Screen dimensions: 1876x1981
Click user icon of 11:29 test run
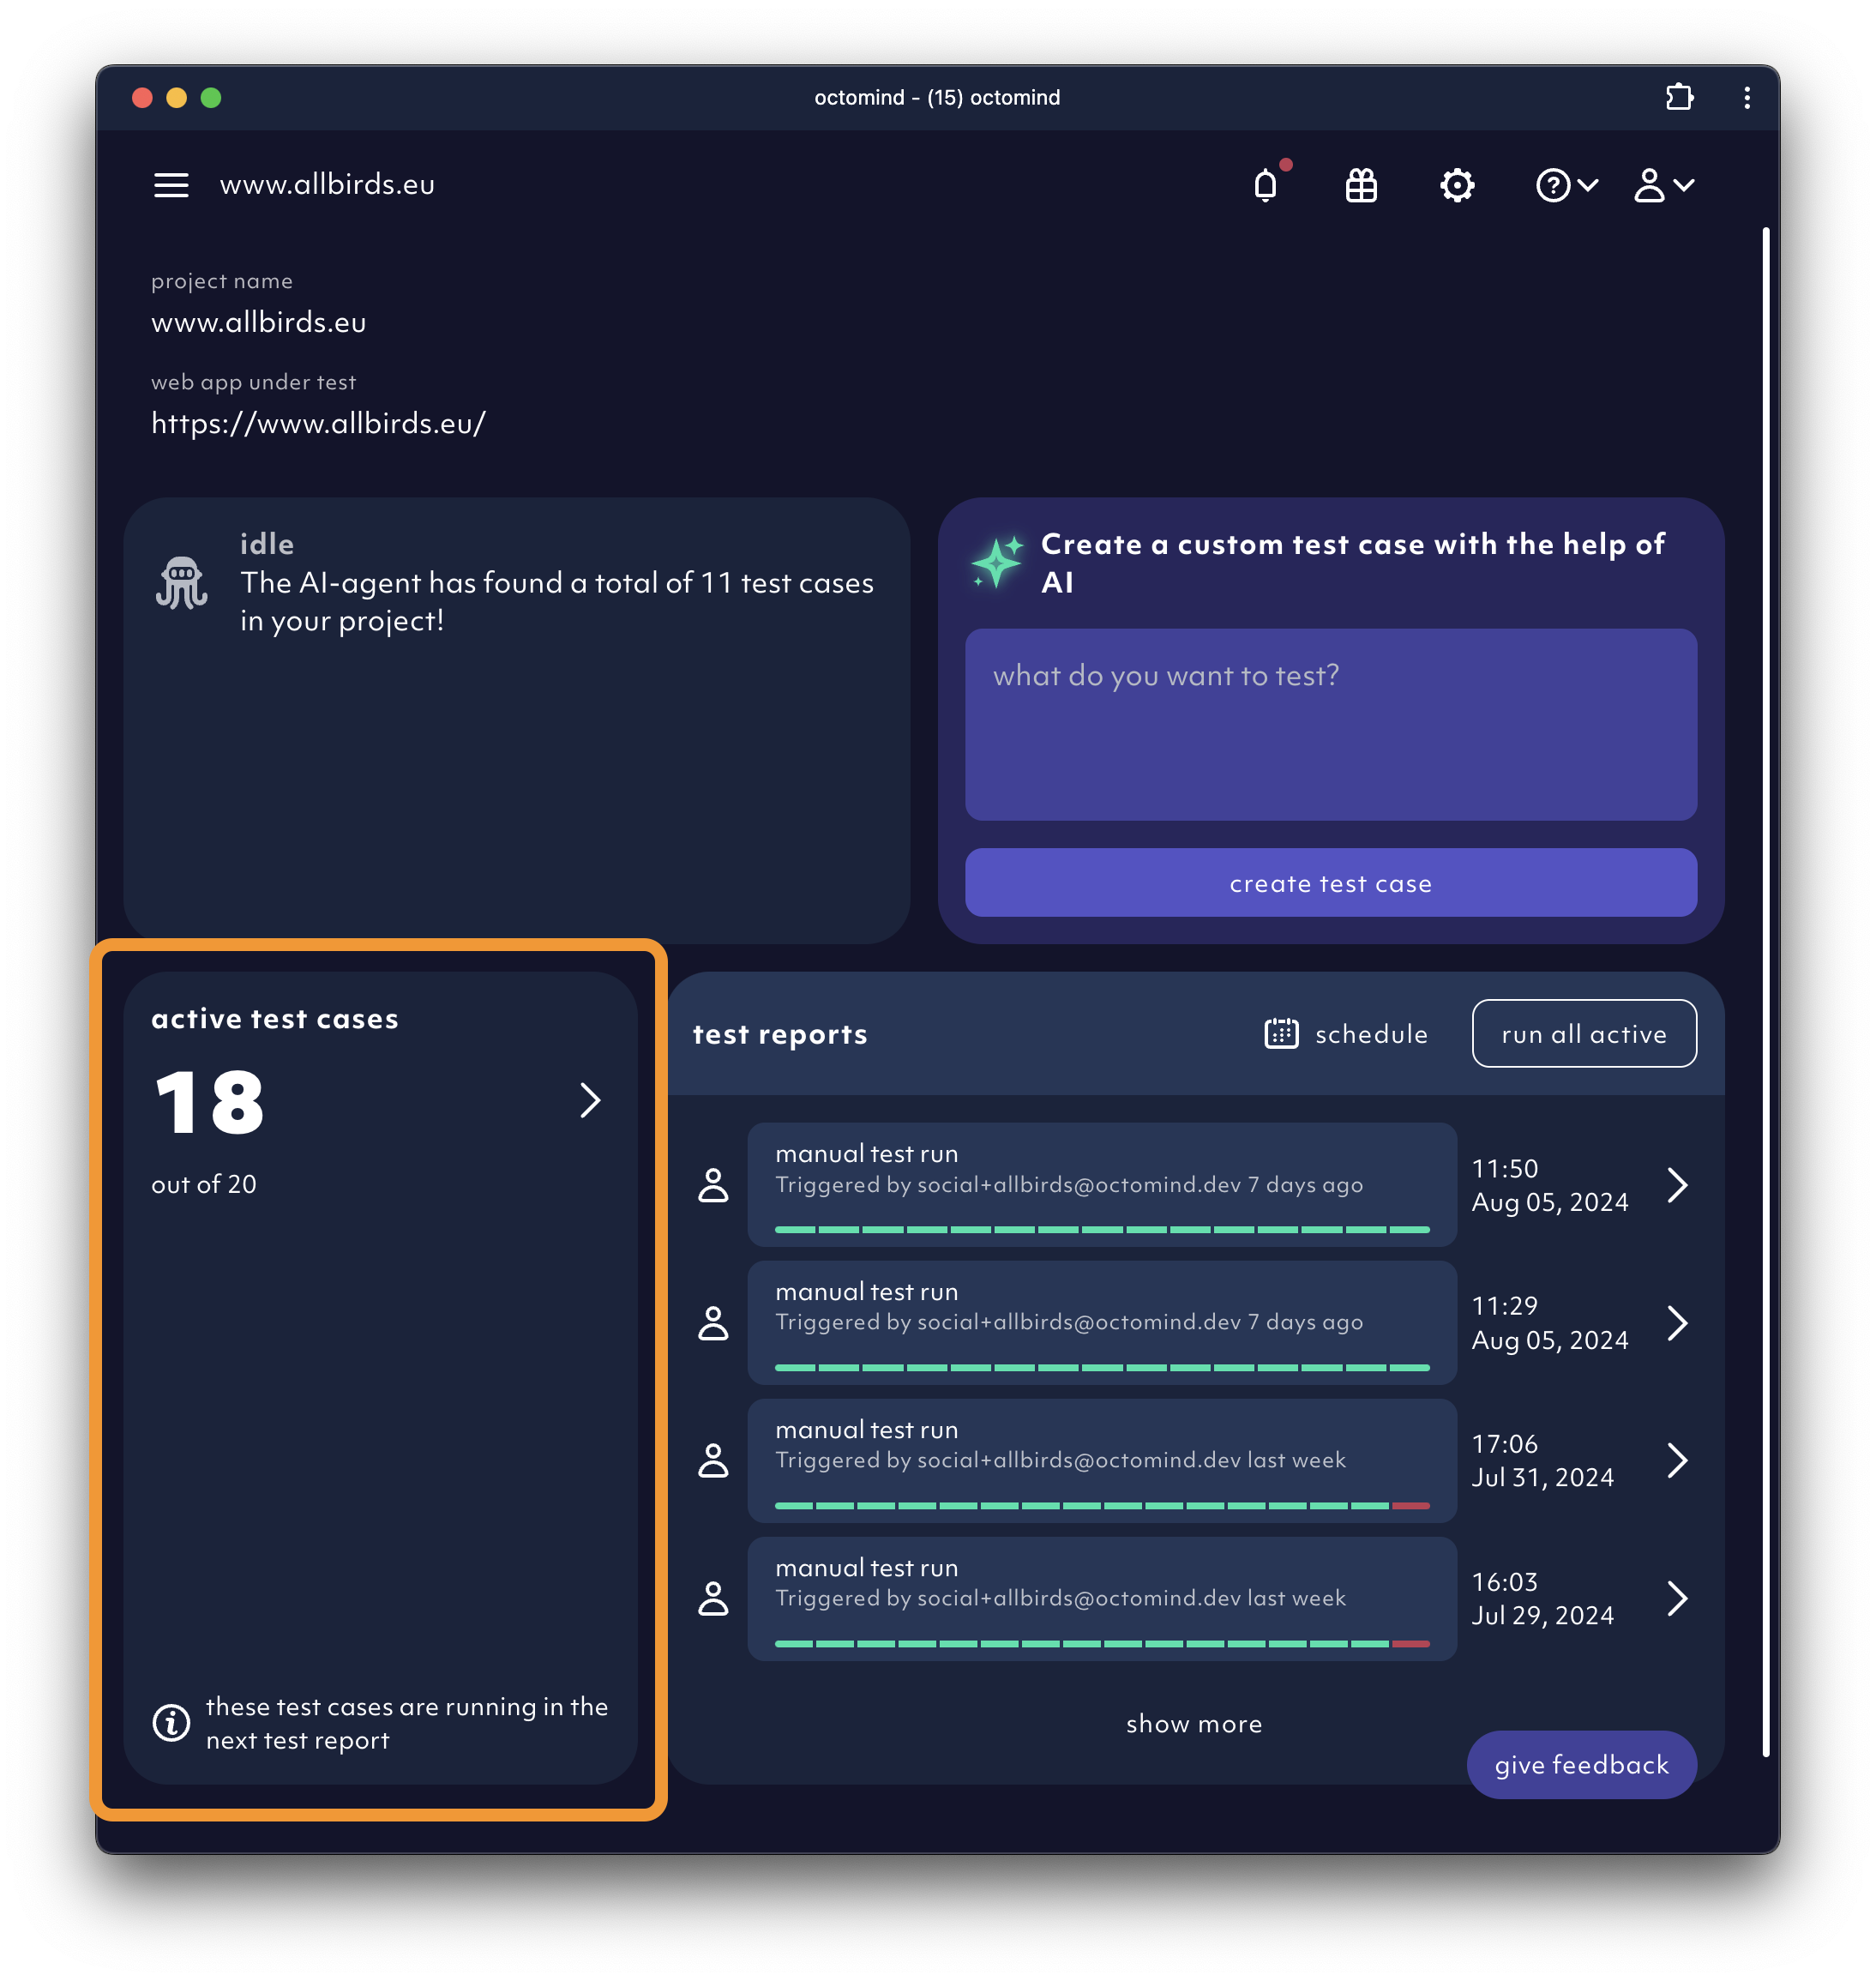point(713,1323)
